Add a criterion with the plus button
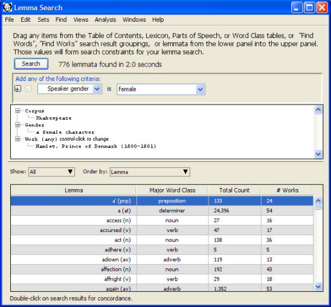This screenshot has width=331, height=307. (x=18, y=89)
